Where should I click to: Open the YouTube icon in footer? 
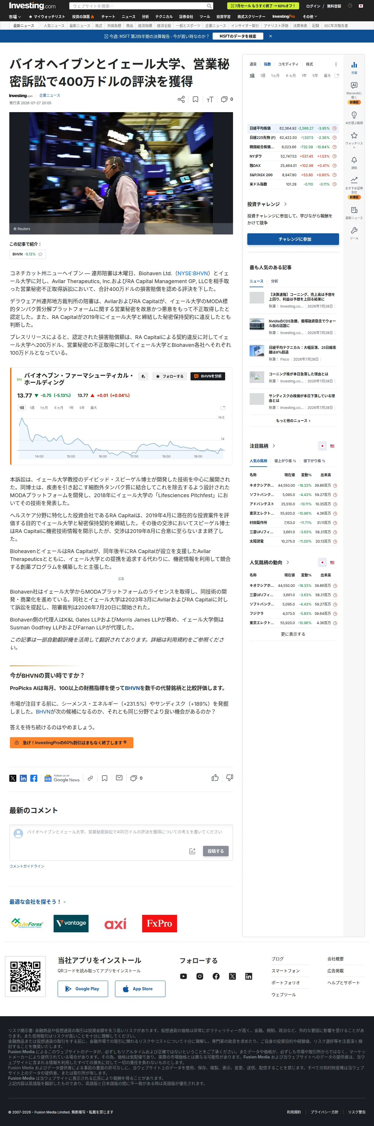click(184, 976)
